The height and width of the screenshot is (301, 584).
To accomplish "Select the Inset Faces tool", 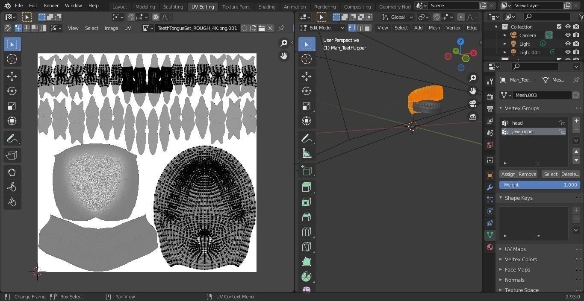I will [x=307, y=202].
